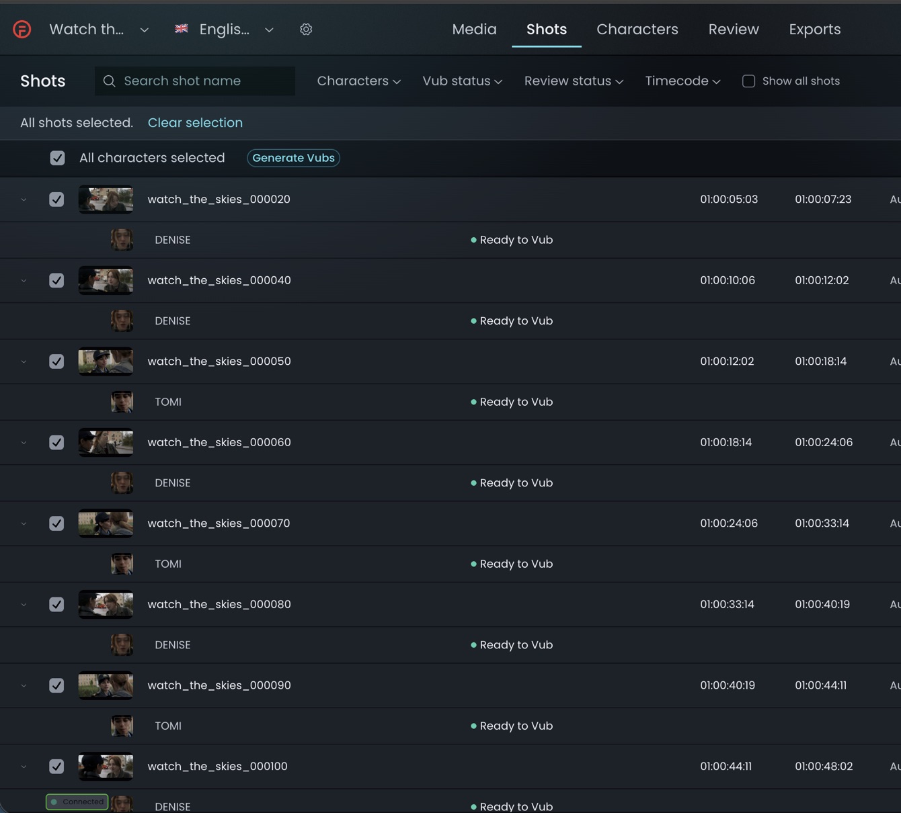Uncheck shot watch_the_skies_000100
Screen dimensions: 901x813
click(x=56, y=766)
